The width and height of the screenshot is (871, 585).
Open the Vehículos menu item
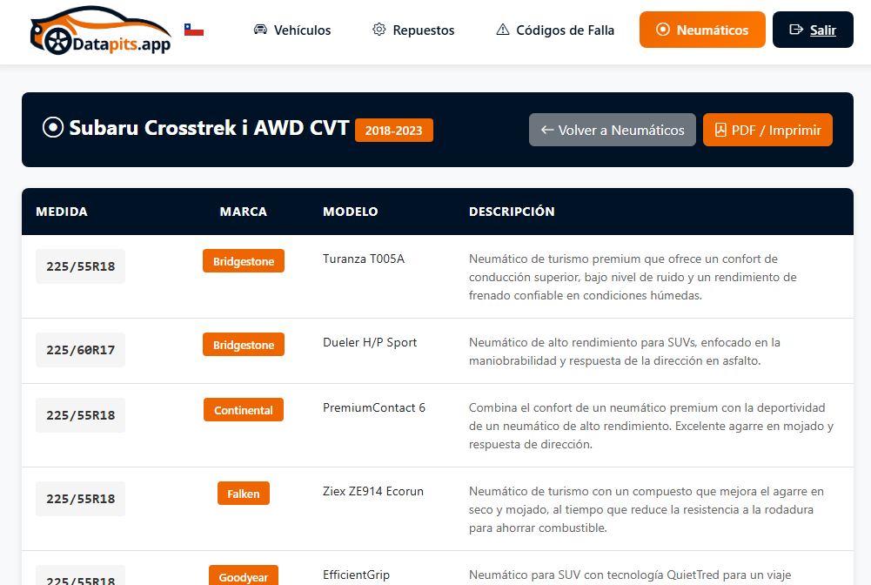click(x=292, y=30)
